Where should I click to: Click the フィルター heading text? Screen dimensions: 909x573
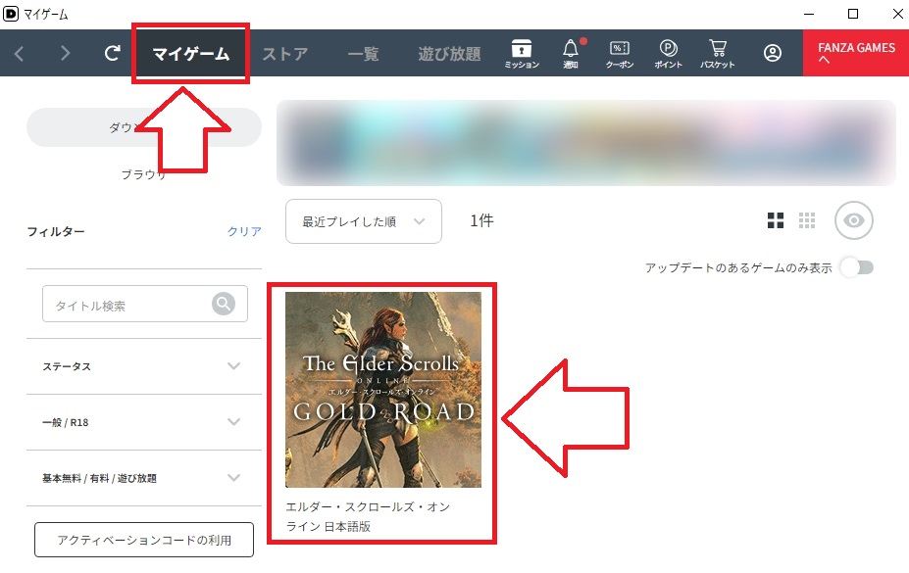coord(56,231)
